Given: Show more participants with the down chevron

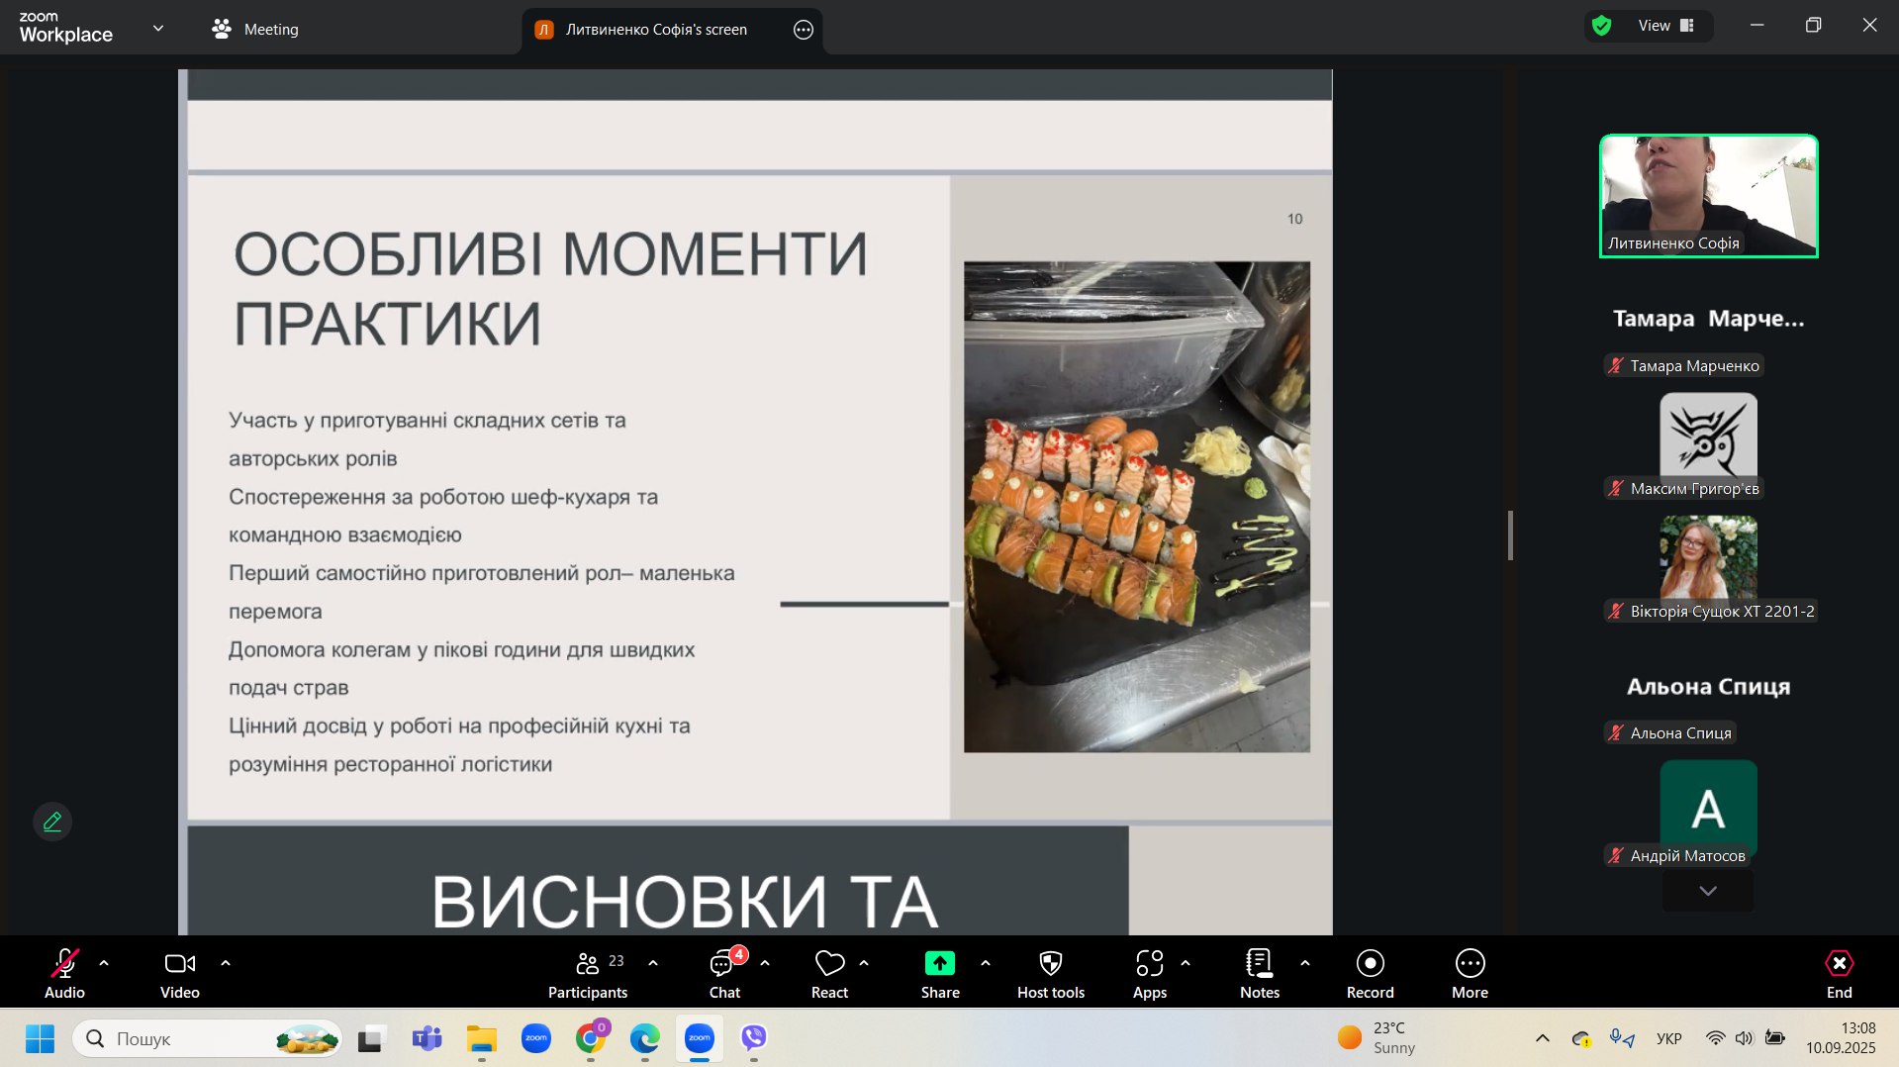Looking at the screenshot, I should (1708, 891).
